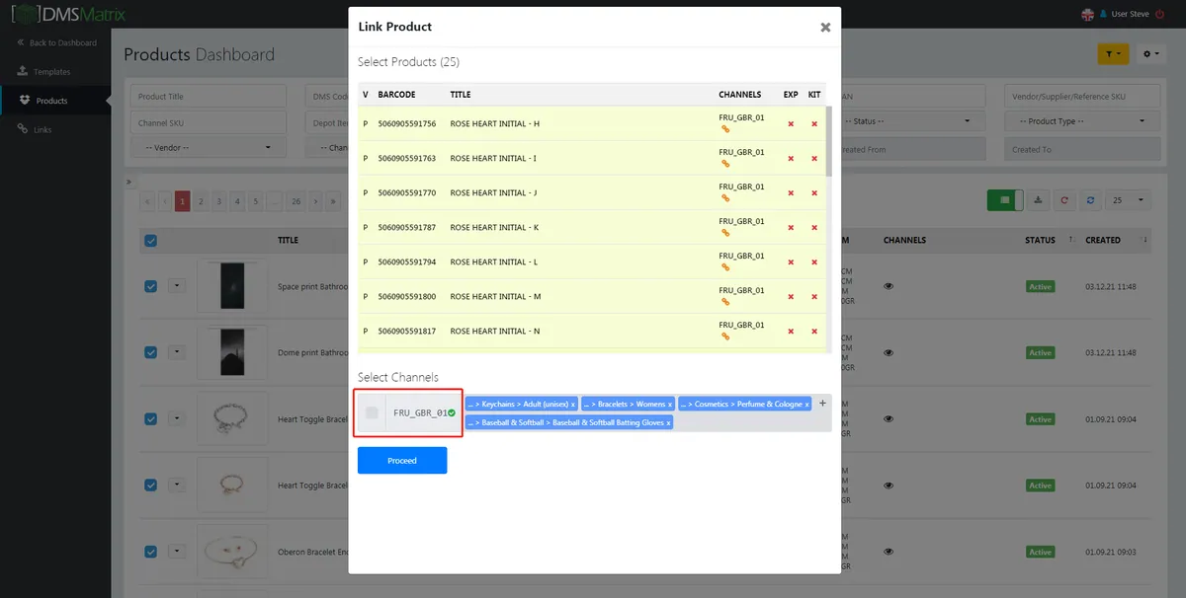Screen dimensions: 1186x598
Task: Open Templates in the sidebar
Action: point(51,72)
